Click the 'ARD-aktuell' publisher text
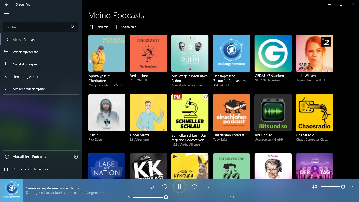Screen dimensions: 359x202 pyautogui.click(x=221, y=85)
